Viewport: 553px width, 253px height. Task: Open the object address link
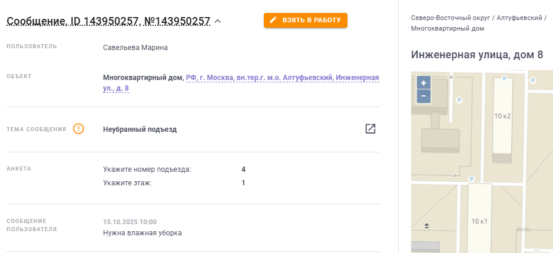[x=282, y=78]
